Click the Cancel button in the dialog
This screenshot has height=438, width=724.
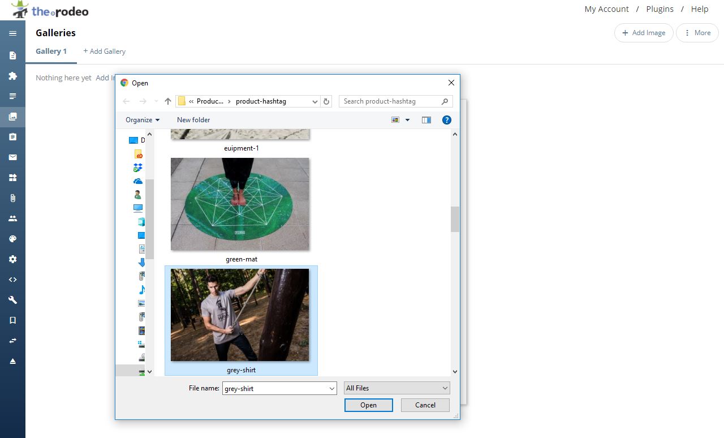[x=425, y=405]
